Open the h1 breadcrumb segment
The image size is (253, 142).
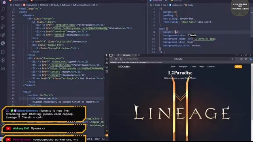pyautogui.click(x=96, y=5)
